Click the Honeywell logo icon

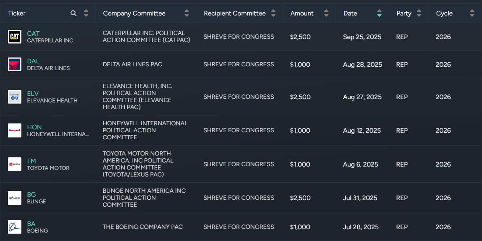click(x=15, y=130)
